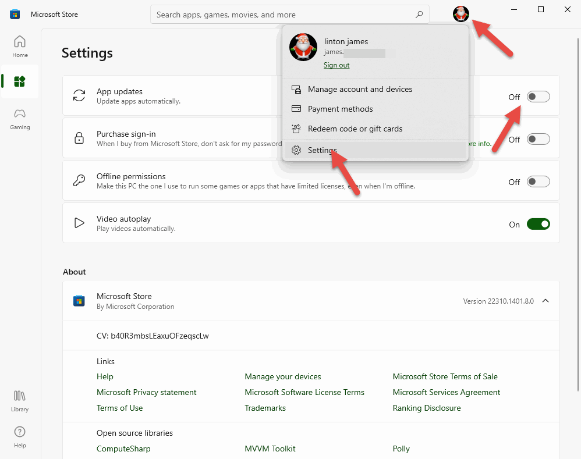Click the search apps input field
Image resolution: width=581 pixels, height=459 pixels.
tap(290, 15)
